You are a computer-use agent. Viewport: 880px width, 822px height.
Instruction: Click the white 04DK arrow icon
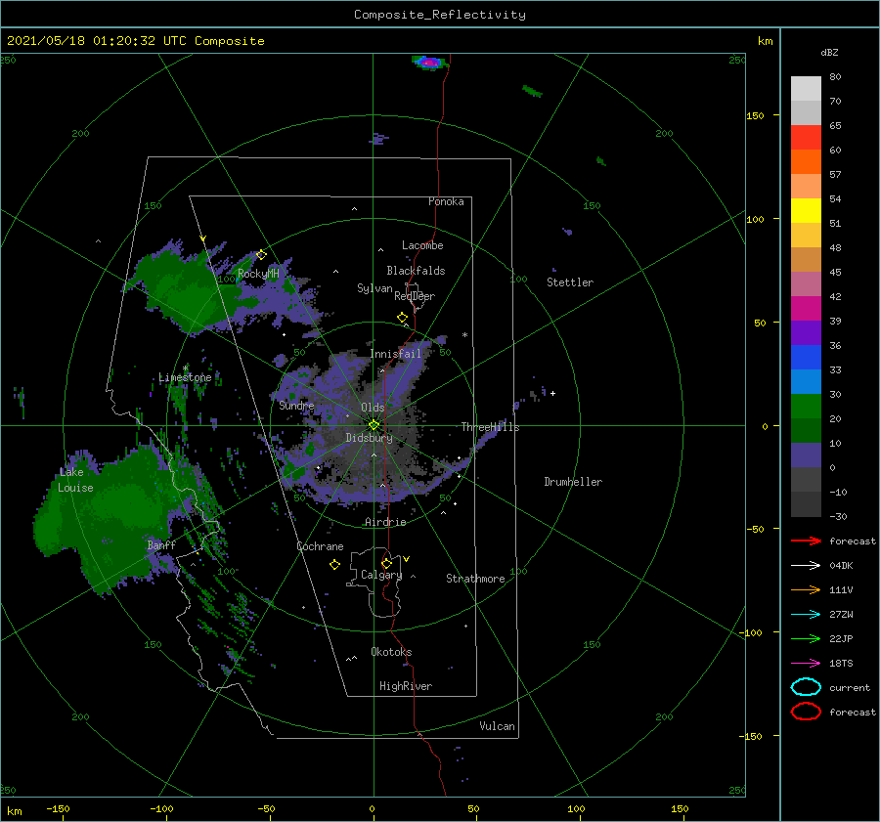[806, 565]
